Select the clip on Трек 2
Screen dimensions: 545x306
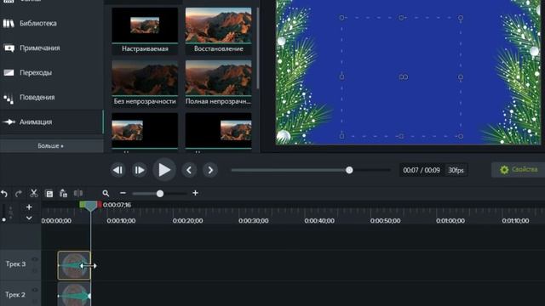point(74,295)
